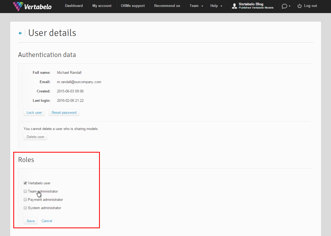Click the back arrow beside User details
This screenshot has width=331, height=236.
pos(20,33)
